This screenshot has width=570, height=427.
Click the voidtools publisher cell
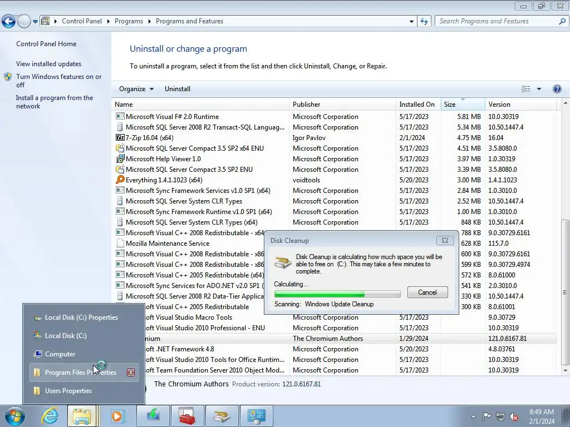(x=307, y=180)
